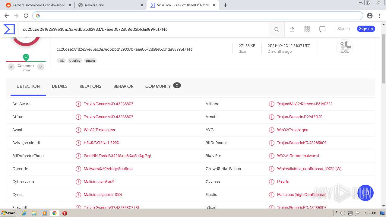Image resolution: width=386 pixels, height=217 pixels.
Task: Click the VirusTotal hash search field
Action: pyautogui.click(x=144, y=29)
